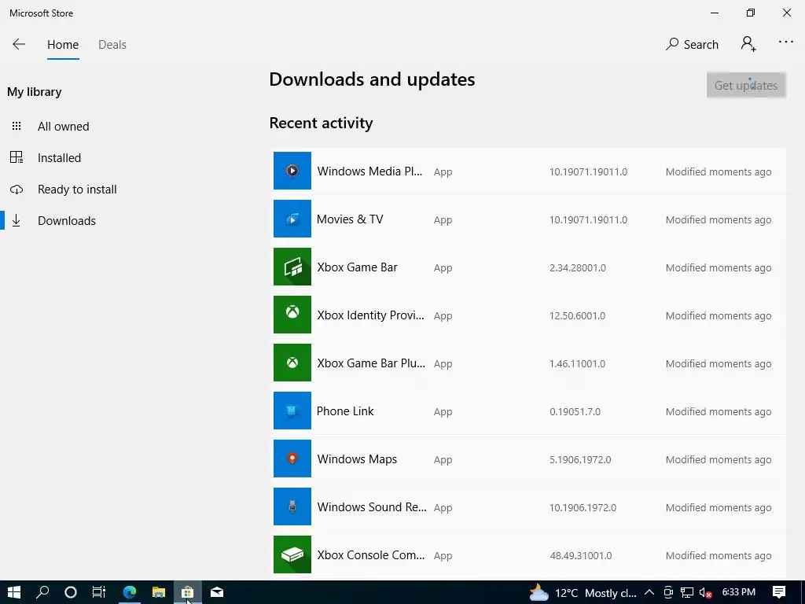Click version 10.1906.1972.0 text
Viewport: 805px width, 604px height.
(x=583, y=508)
